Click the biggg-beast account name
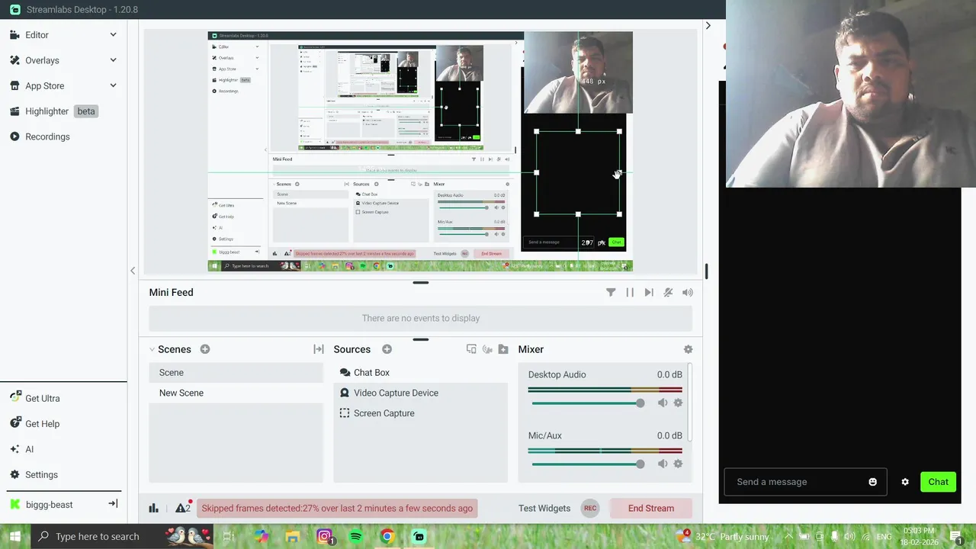Image resolution: width=976 pixels, height=549 pixels. (x=50, y=505)
